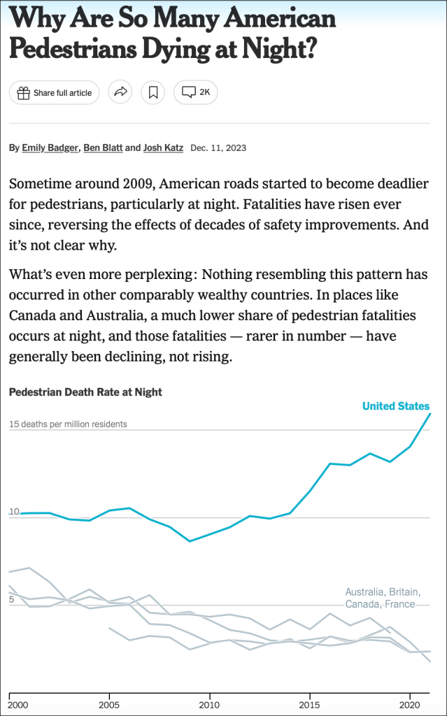
Task: Click the 2010 marker on the chart axis
Action: (x=209, y=705)
